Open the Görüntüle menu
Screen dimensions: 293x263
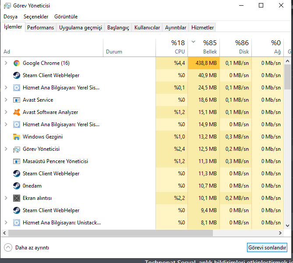[x=66, y=17]
